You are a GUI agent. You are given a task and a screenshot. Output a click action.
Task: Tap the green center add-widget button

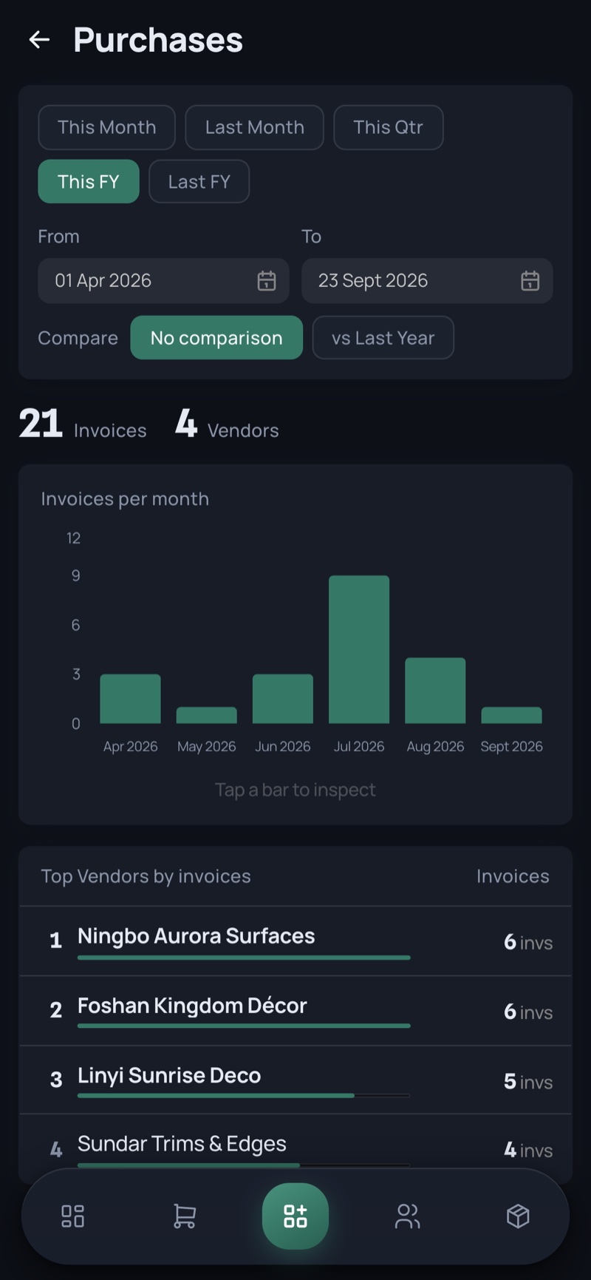tap(295, 1216)
